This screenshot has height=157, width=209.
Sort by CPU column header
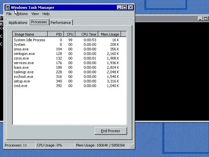(x=70, y=34)
